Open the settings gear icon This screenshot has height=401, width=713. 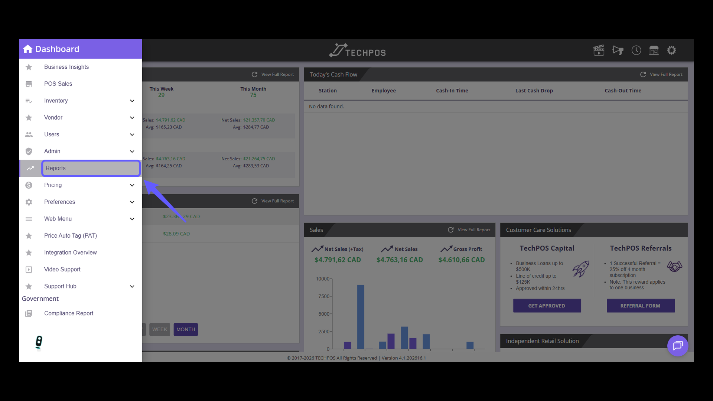[672, 50]
